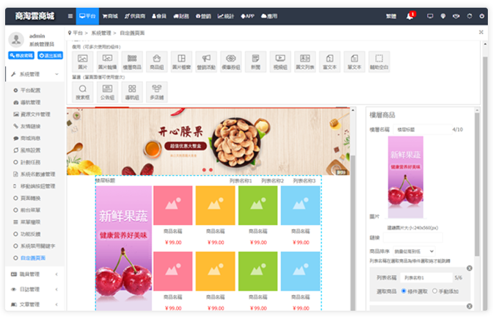Open 資源文件管理 in sidebar
This screenshot has height=319, width=493.
[x=35, y=114]
